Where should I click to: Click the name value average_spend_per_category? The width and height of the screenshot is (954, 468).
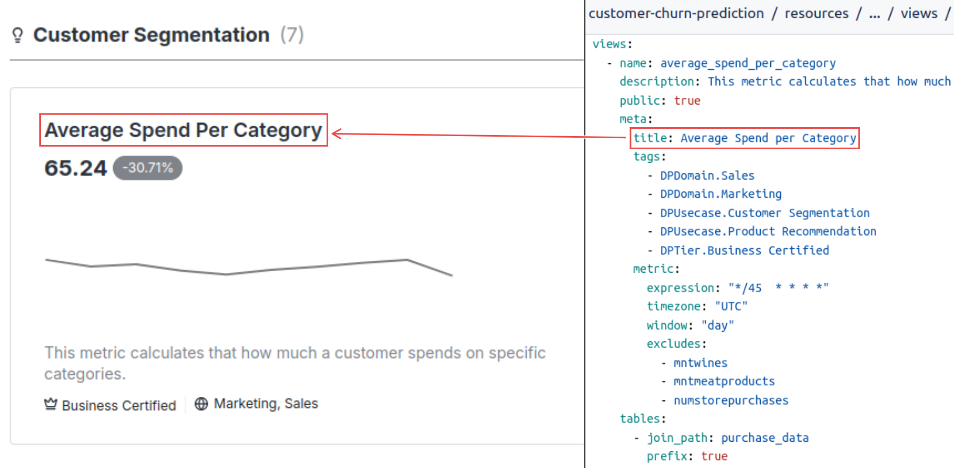tap(748, 63)
